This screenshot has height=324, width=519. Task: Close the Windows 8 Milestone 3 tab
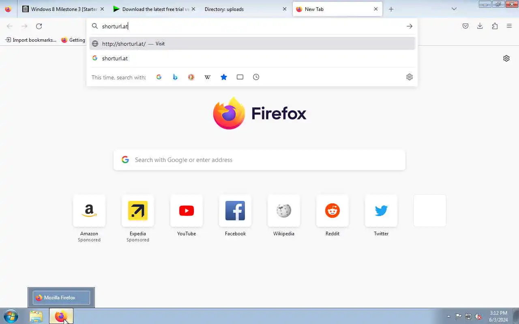(x=102, y=9)
